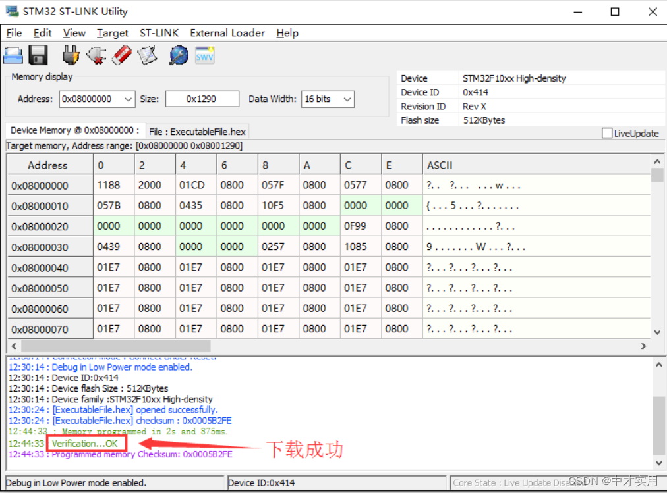Open SWV viewer icon
This screenshot has width=667, height=493.
[x=204, y=55]
